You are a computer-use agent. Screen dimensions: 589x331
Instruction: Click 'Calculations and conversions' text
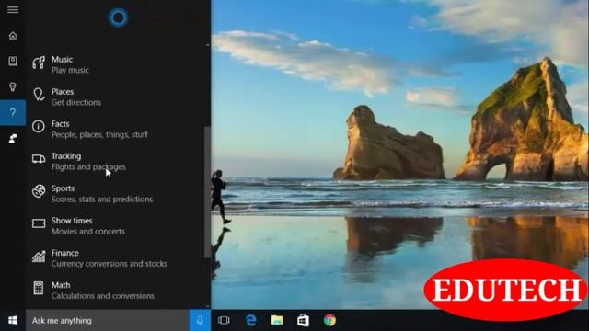[x=103, y=296]
